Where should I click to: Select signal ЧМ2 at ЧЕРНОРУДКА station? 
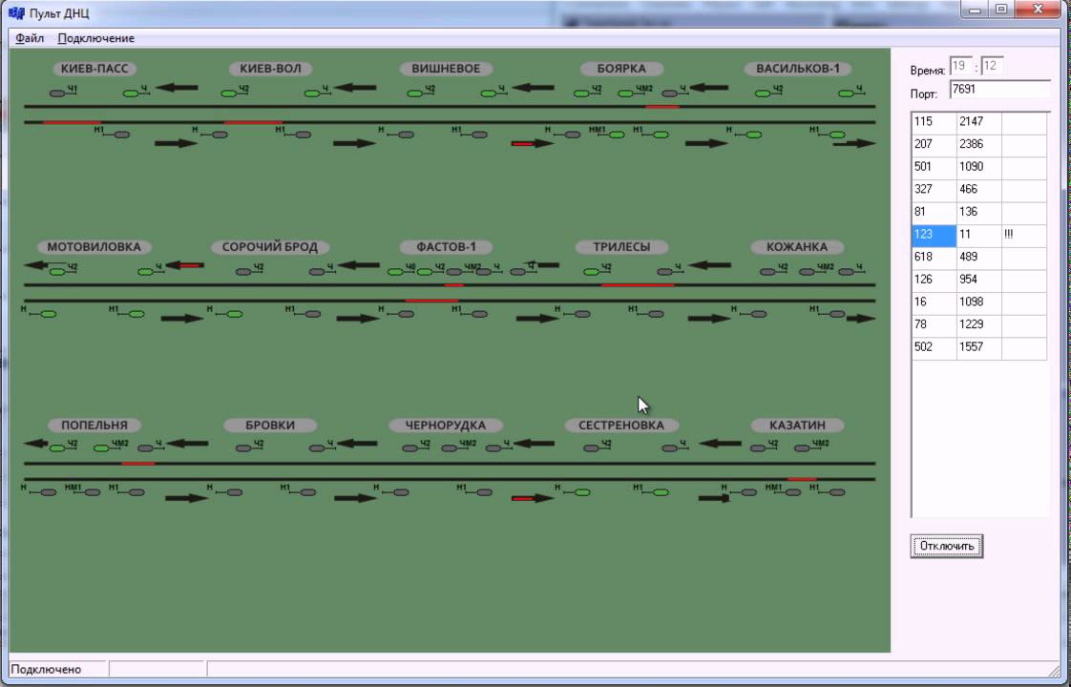[450, 448]
